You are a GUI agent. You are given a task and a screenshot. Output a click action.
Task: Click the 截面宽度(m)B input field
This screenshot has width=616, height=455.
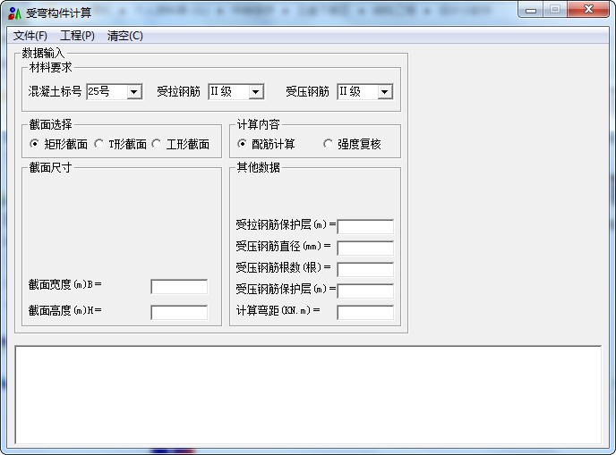point(179,287)
